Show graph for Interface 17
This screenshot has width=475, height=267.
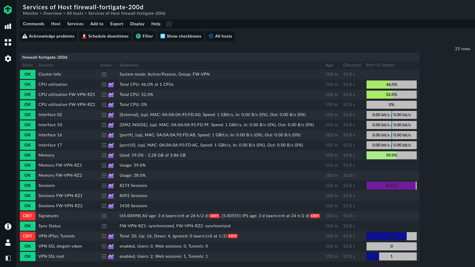(x=111, y=145)
